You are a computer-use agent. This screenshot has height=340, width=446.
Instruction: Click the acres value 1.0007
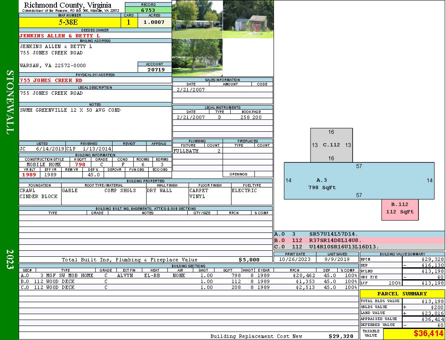pyautogui.click(x=154, y=23)
